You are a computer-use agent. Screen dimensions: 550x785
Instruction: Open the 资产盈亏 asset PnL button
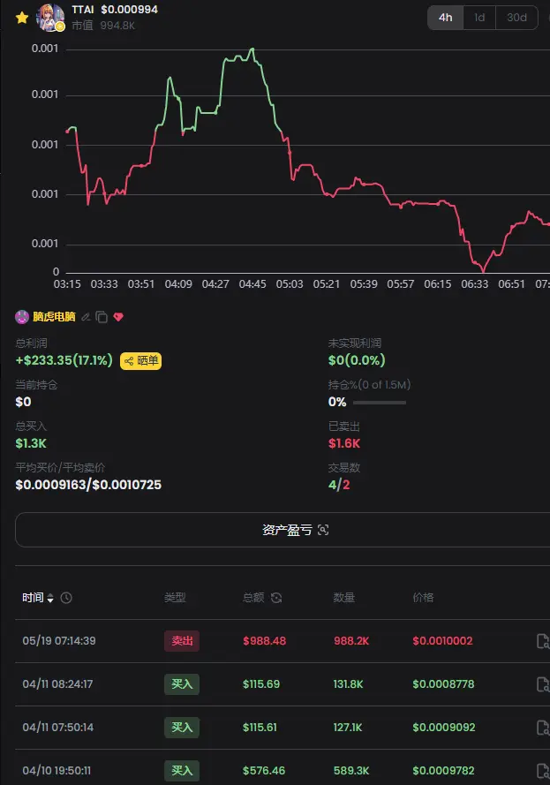(x=295, y=530)
